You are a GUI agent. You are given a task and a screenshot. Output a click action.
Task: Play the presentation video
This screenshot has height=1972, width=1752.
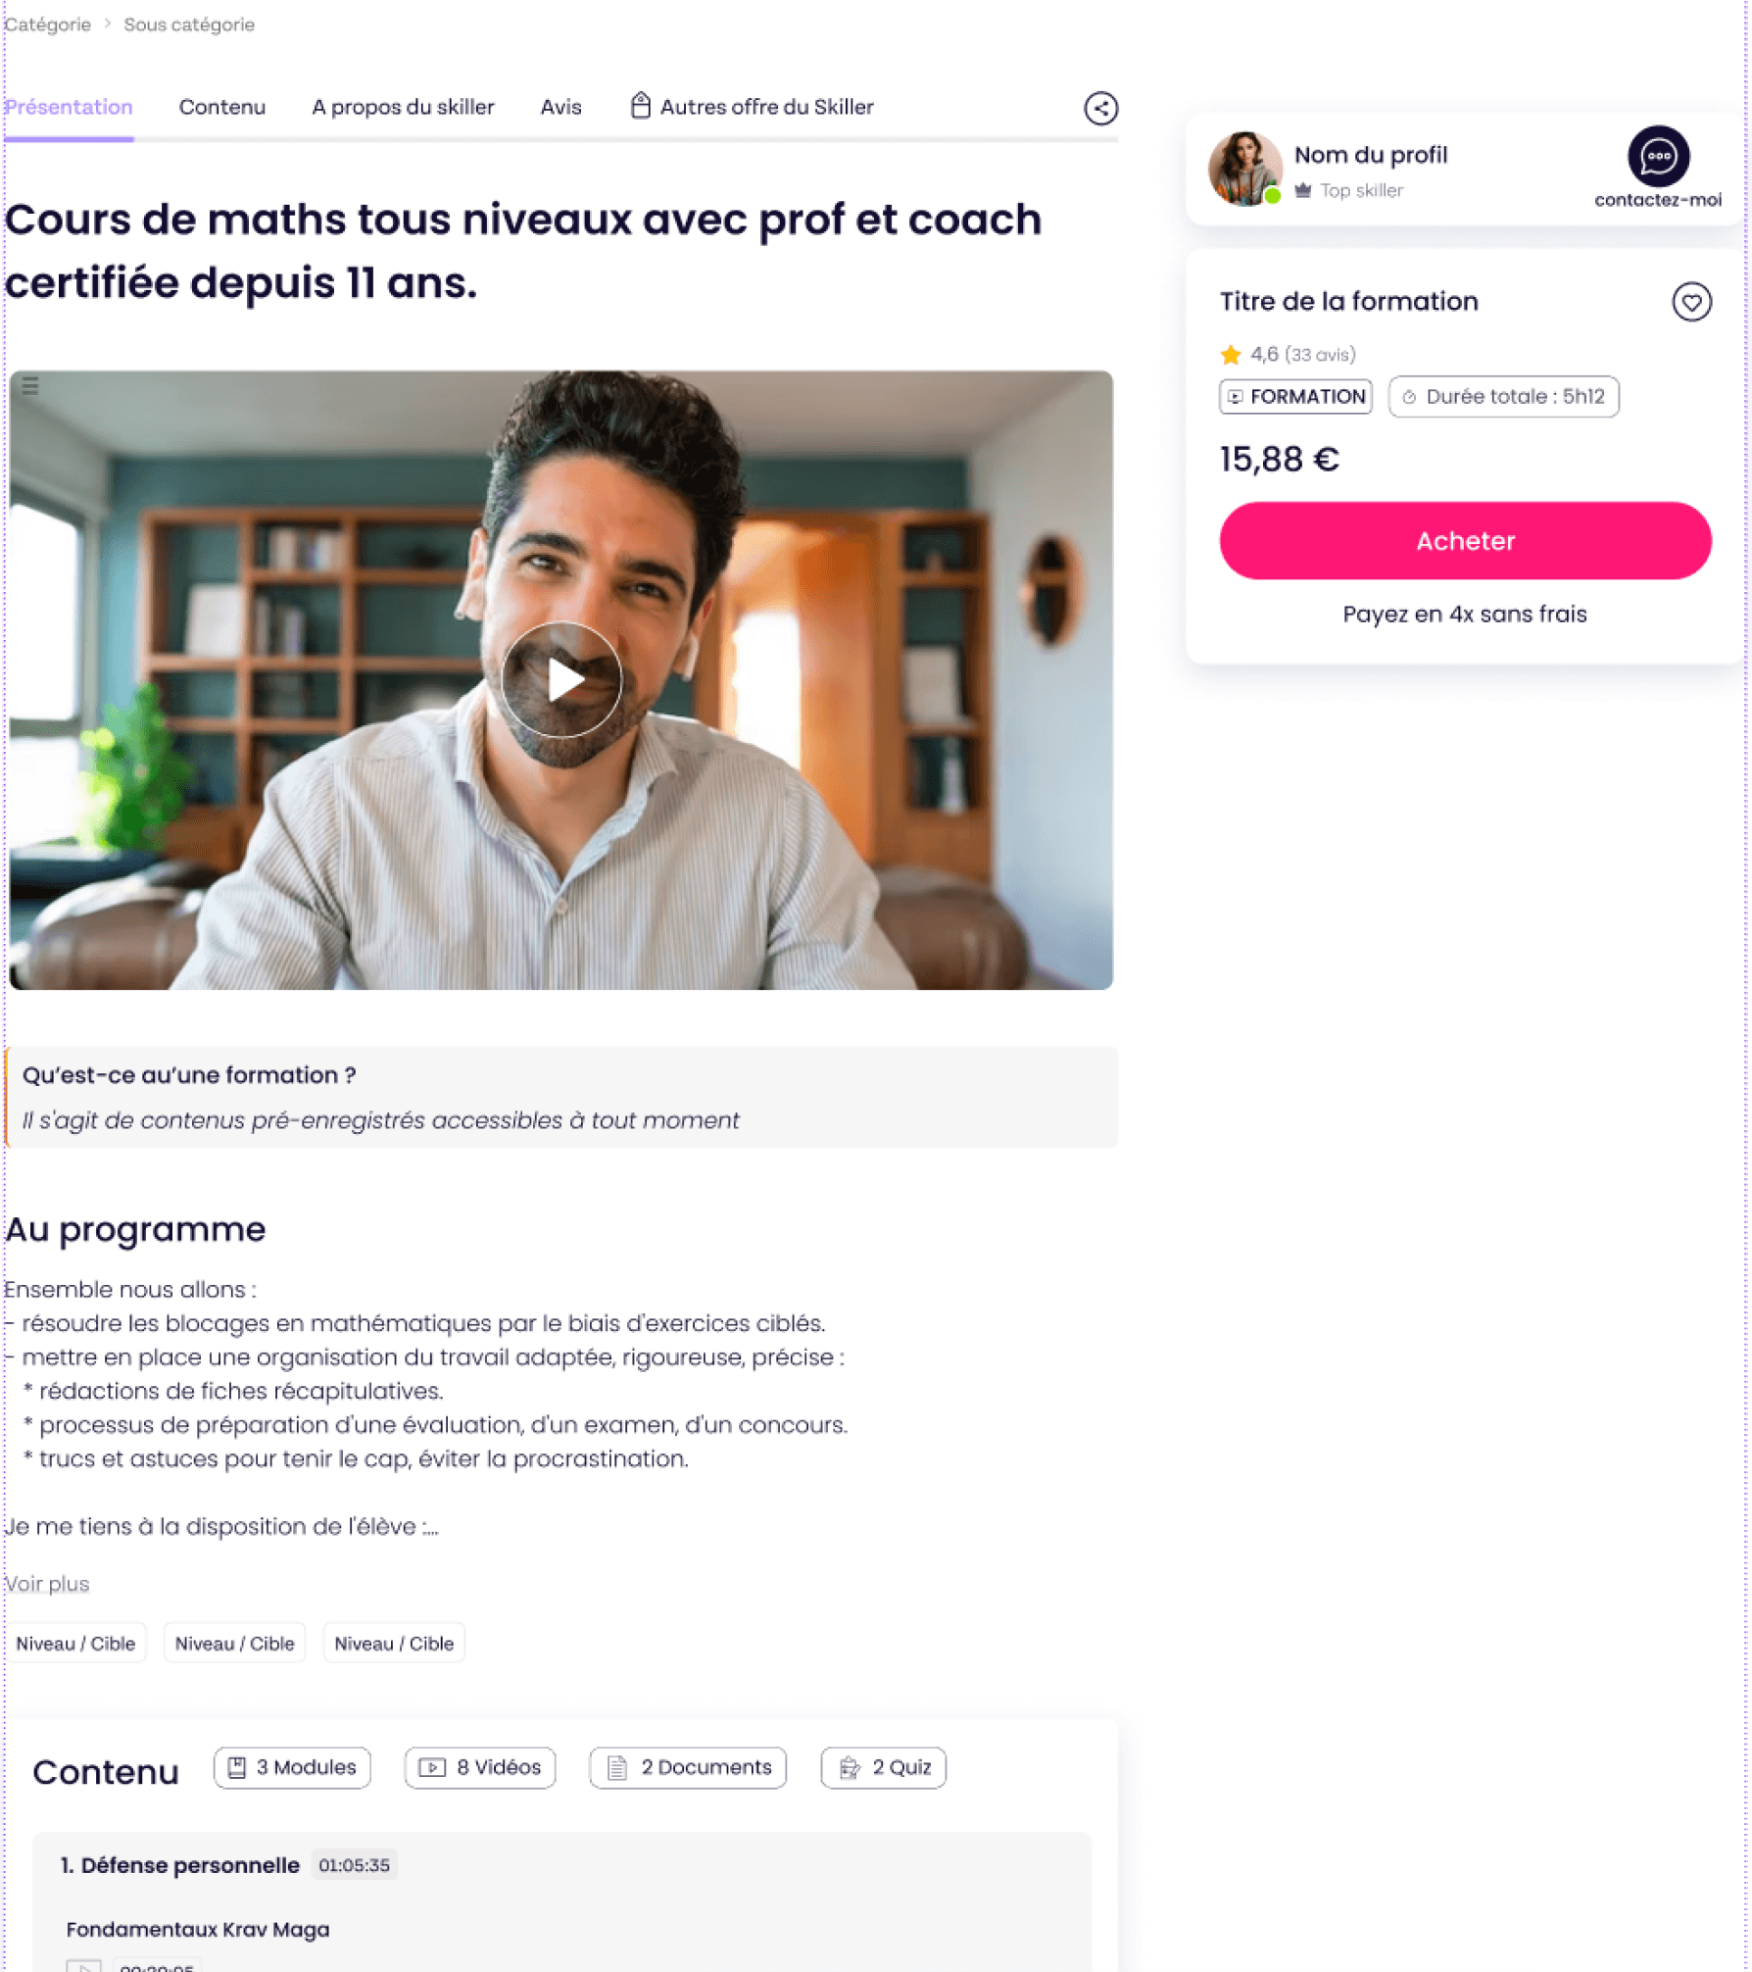pos(561,679)
